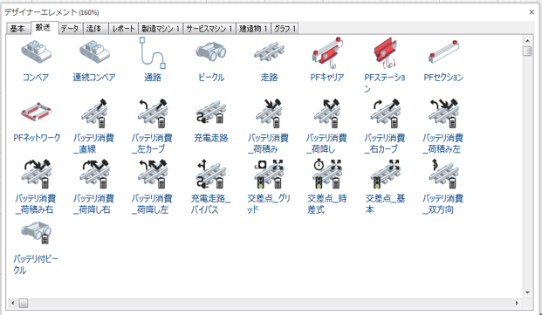Switch to the グラフ 1 tab

tap(285, 28)
